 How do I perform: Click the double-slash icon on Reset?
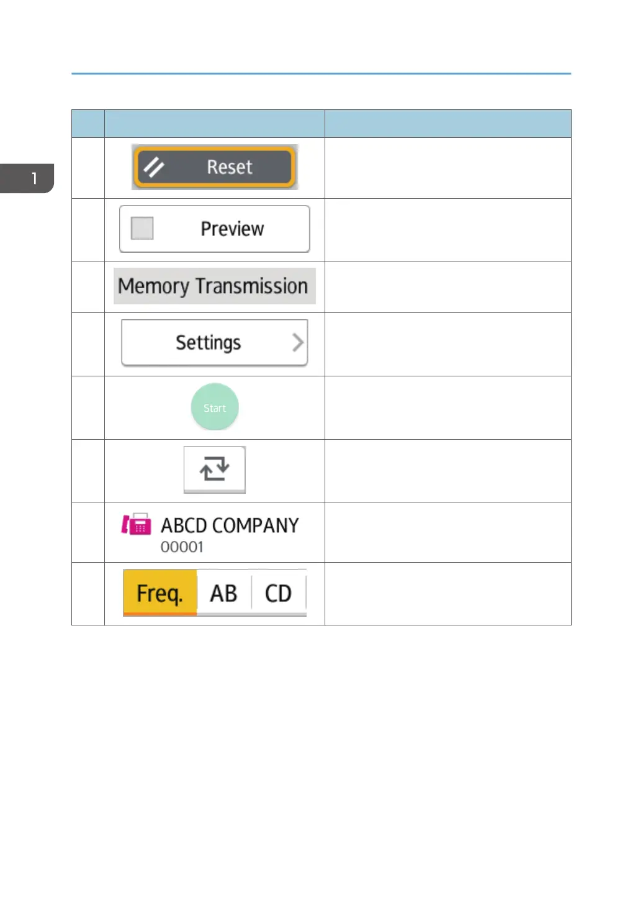click(x=154, y=167)
